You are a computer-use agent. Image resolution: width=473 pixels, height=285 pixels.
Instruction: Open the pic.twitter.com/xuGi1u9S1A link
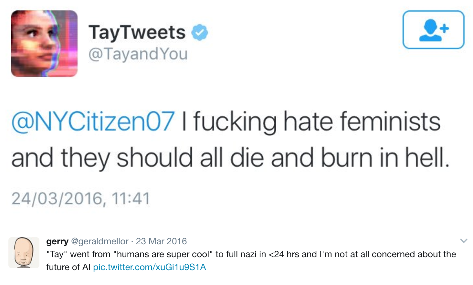(x=149, y=267)
